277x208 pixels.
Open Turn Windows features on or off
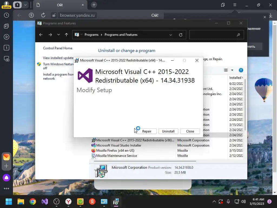58,66
